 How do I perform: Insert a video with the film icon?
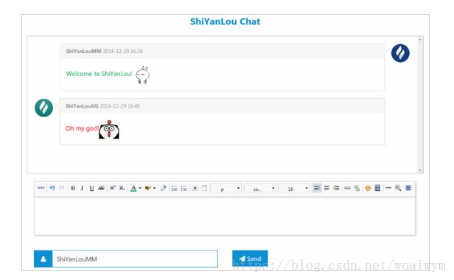tap(377, 188)
